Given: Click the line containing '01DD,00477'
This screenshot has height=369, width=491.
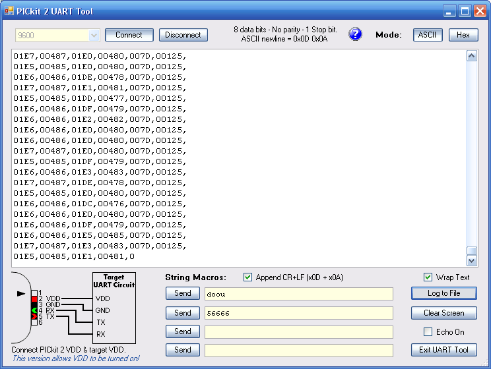Looking at the screenshot, I should 100,98.
